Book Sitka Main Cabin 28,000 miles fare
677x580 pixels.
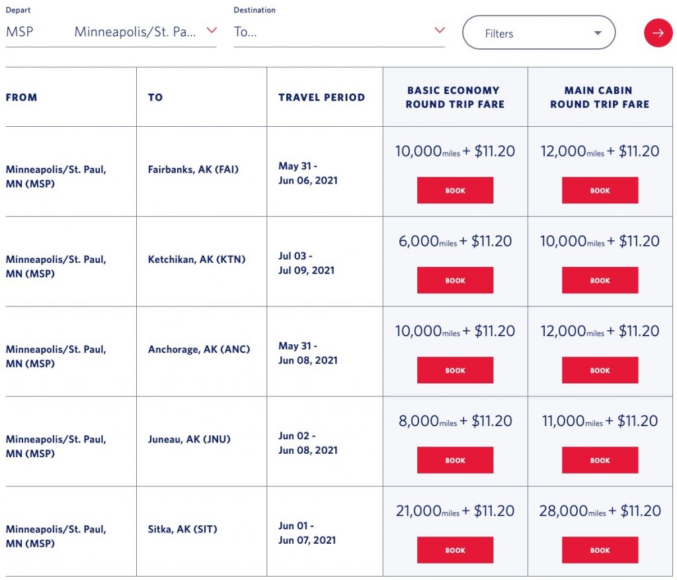pos(600,550)
